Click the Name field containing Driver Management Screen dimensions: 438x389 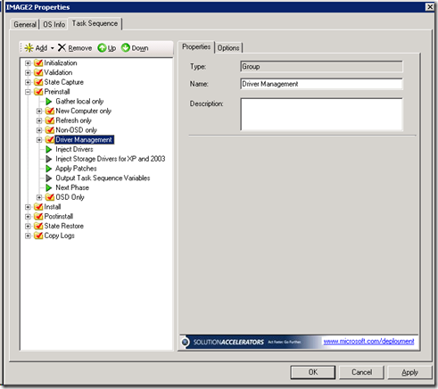coord(321,84)
